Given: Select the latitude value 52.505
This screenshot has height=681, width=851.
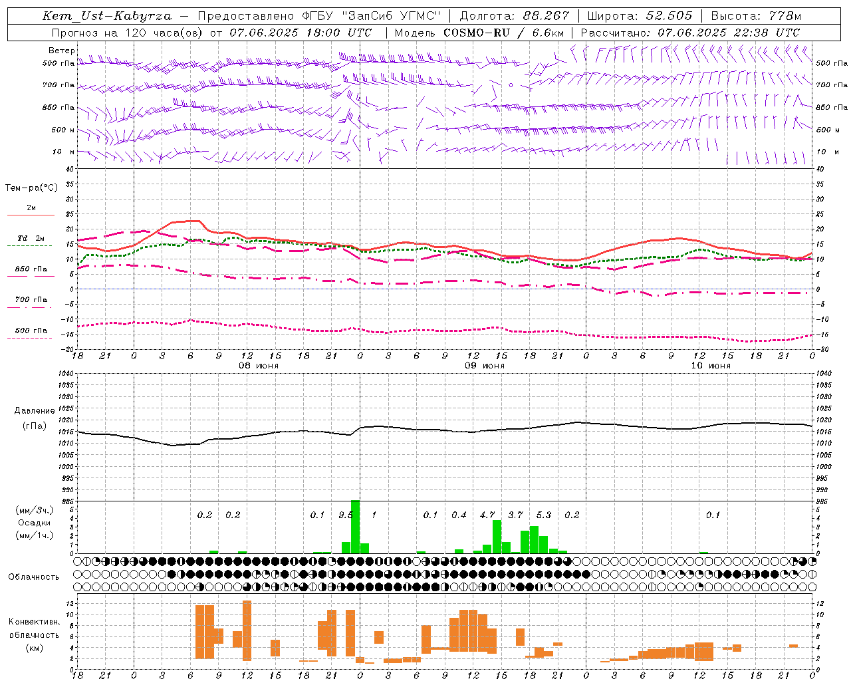Looking at the screenshot, I should 669,16.
